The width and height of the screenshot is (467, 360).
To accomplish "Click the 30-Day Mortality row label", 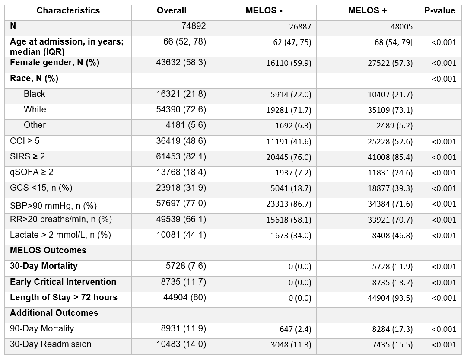I will [44, 266].
